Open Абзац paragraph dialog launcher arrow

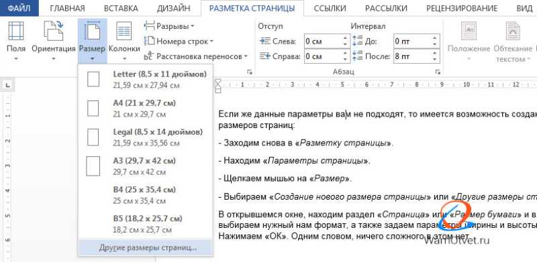(438, 72)
